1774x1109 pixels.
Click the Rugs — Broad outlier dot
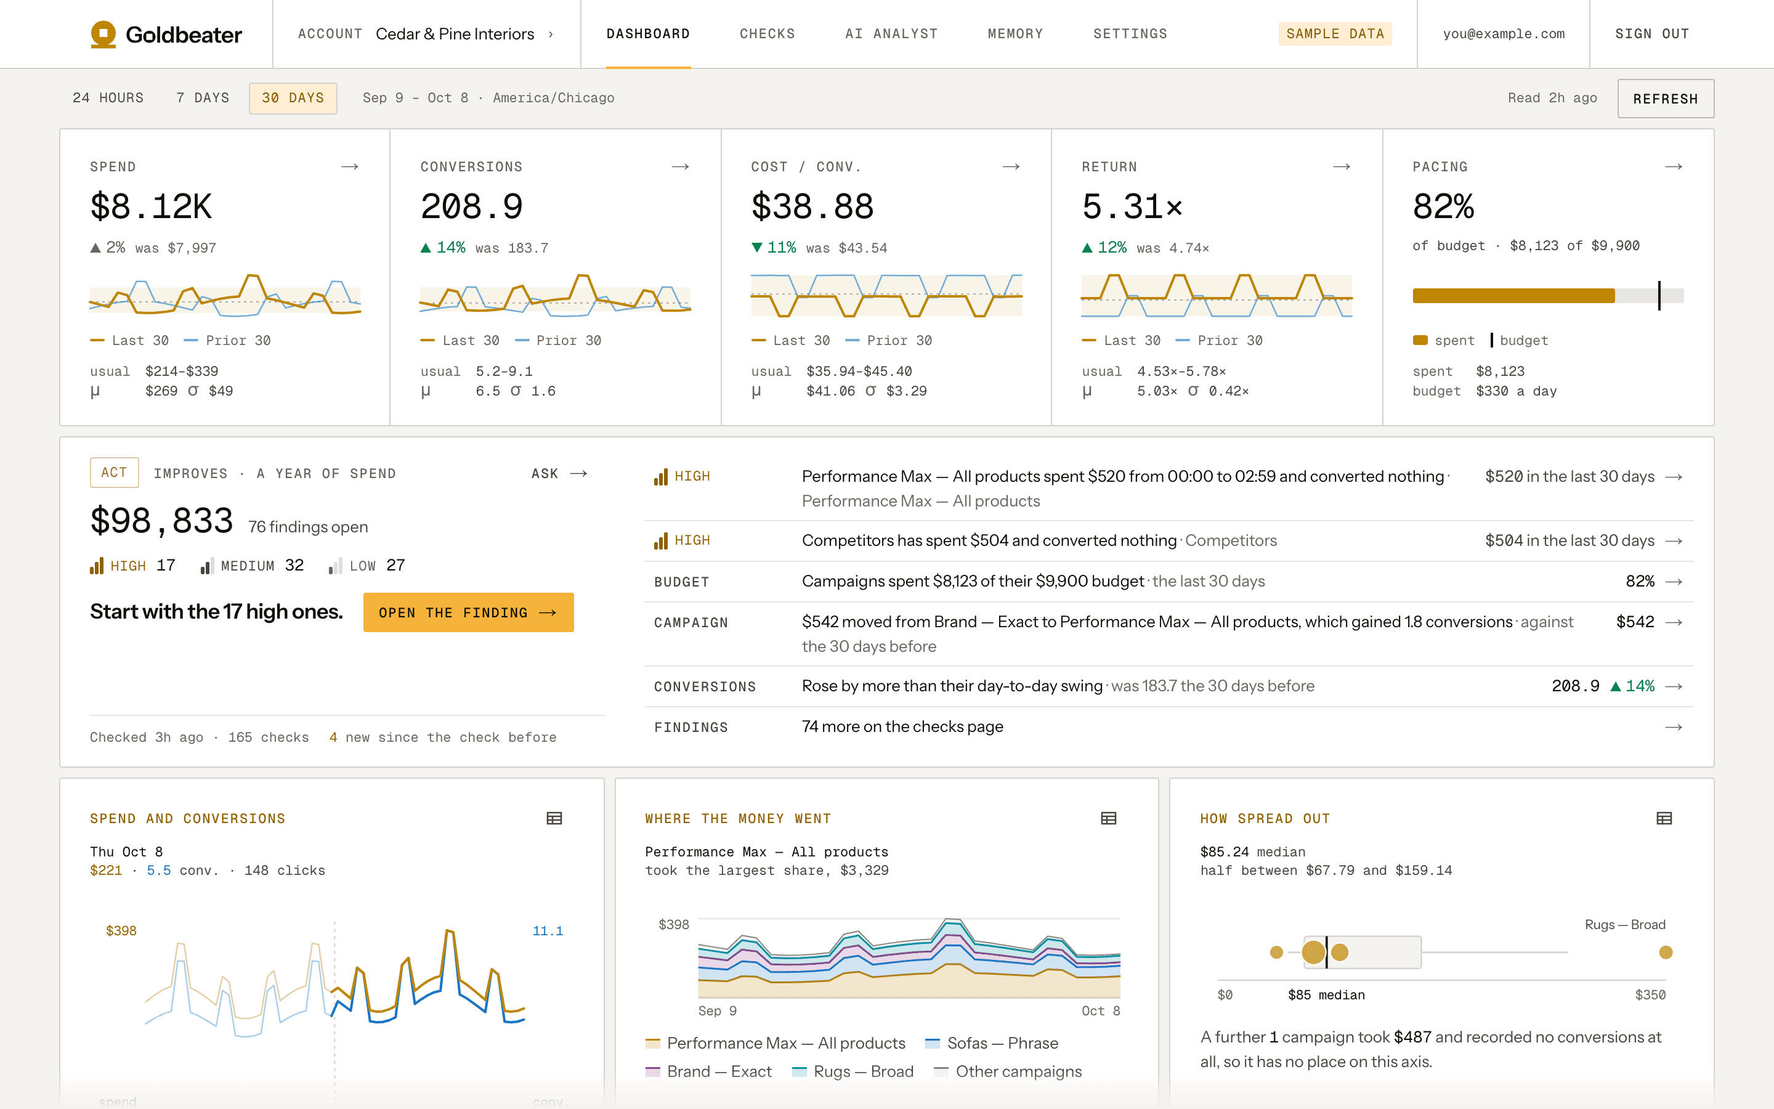tap(1666, 952)
